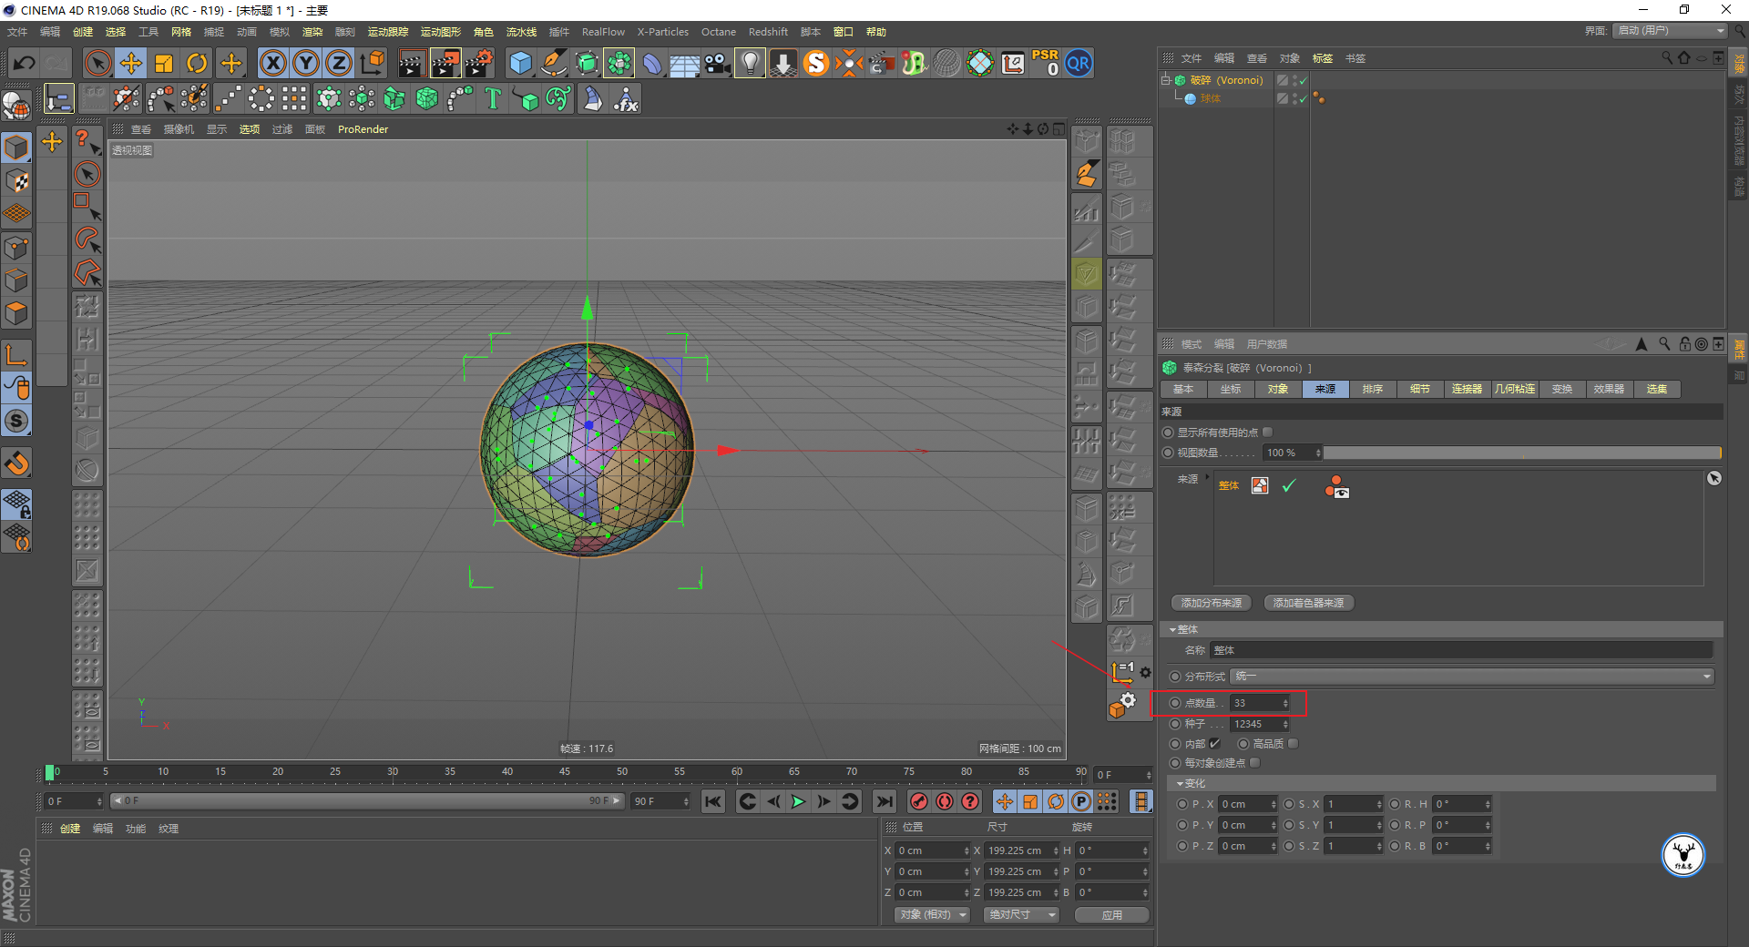Screen dimensions: 1749x947
Task: Activate the Scale tool
Action: click(x=164, y=63)
